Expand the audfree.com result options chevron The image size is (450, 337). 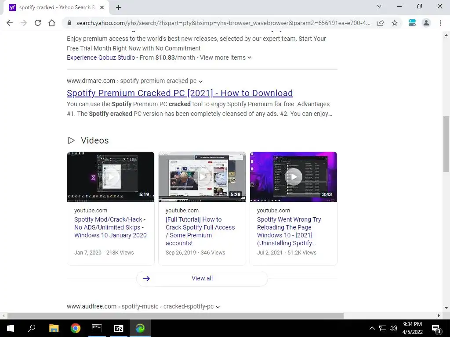point(218,307)
